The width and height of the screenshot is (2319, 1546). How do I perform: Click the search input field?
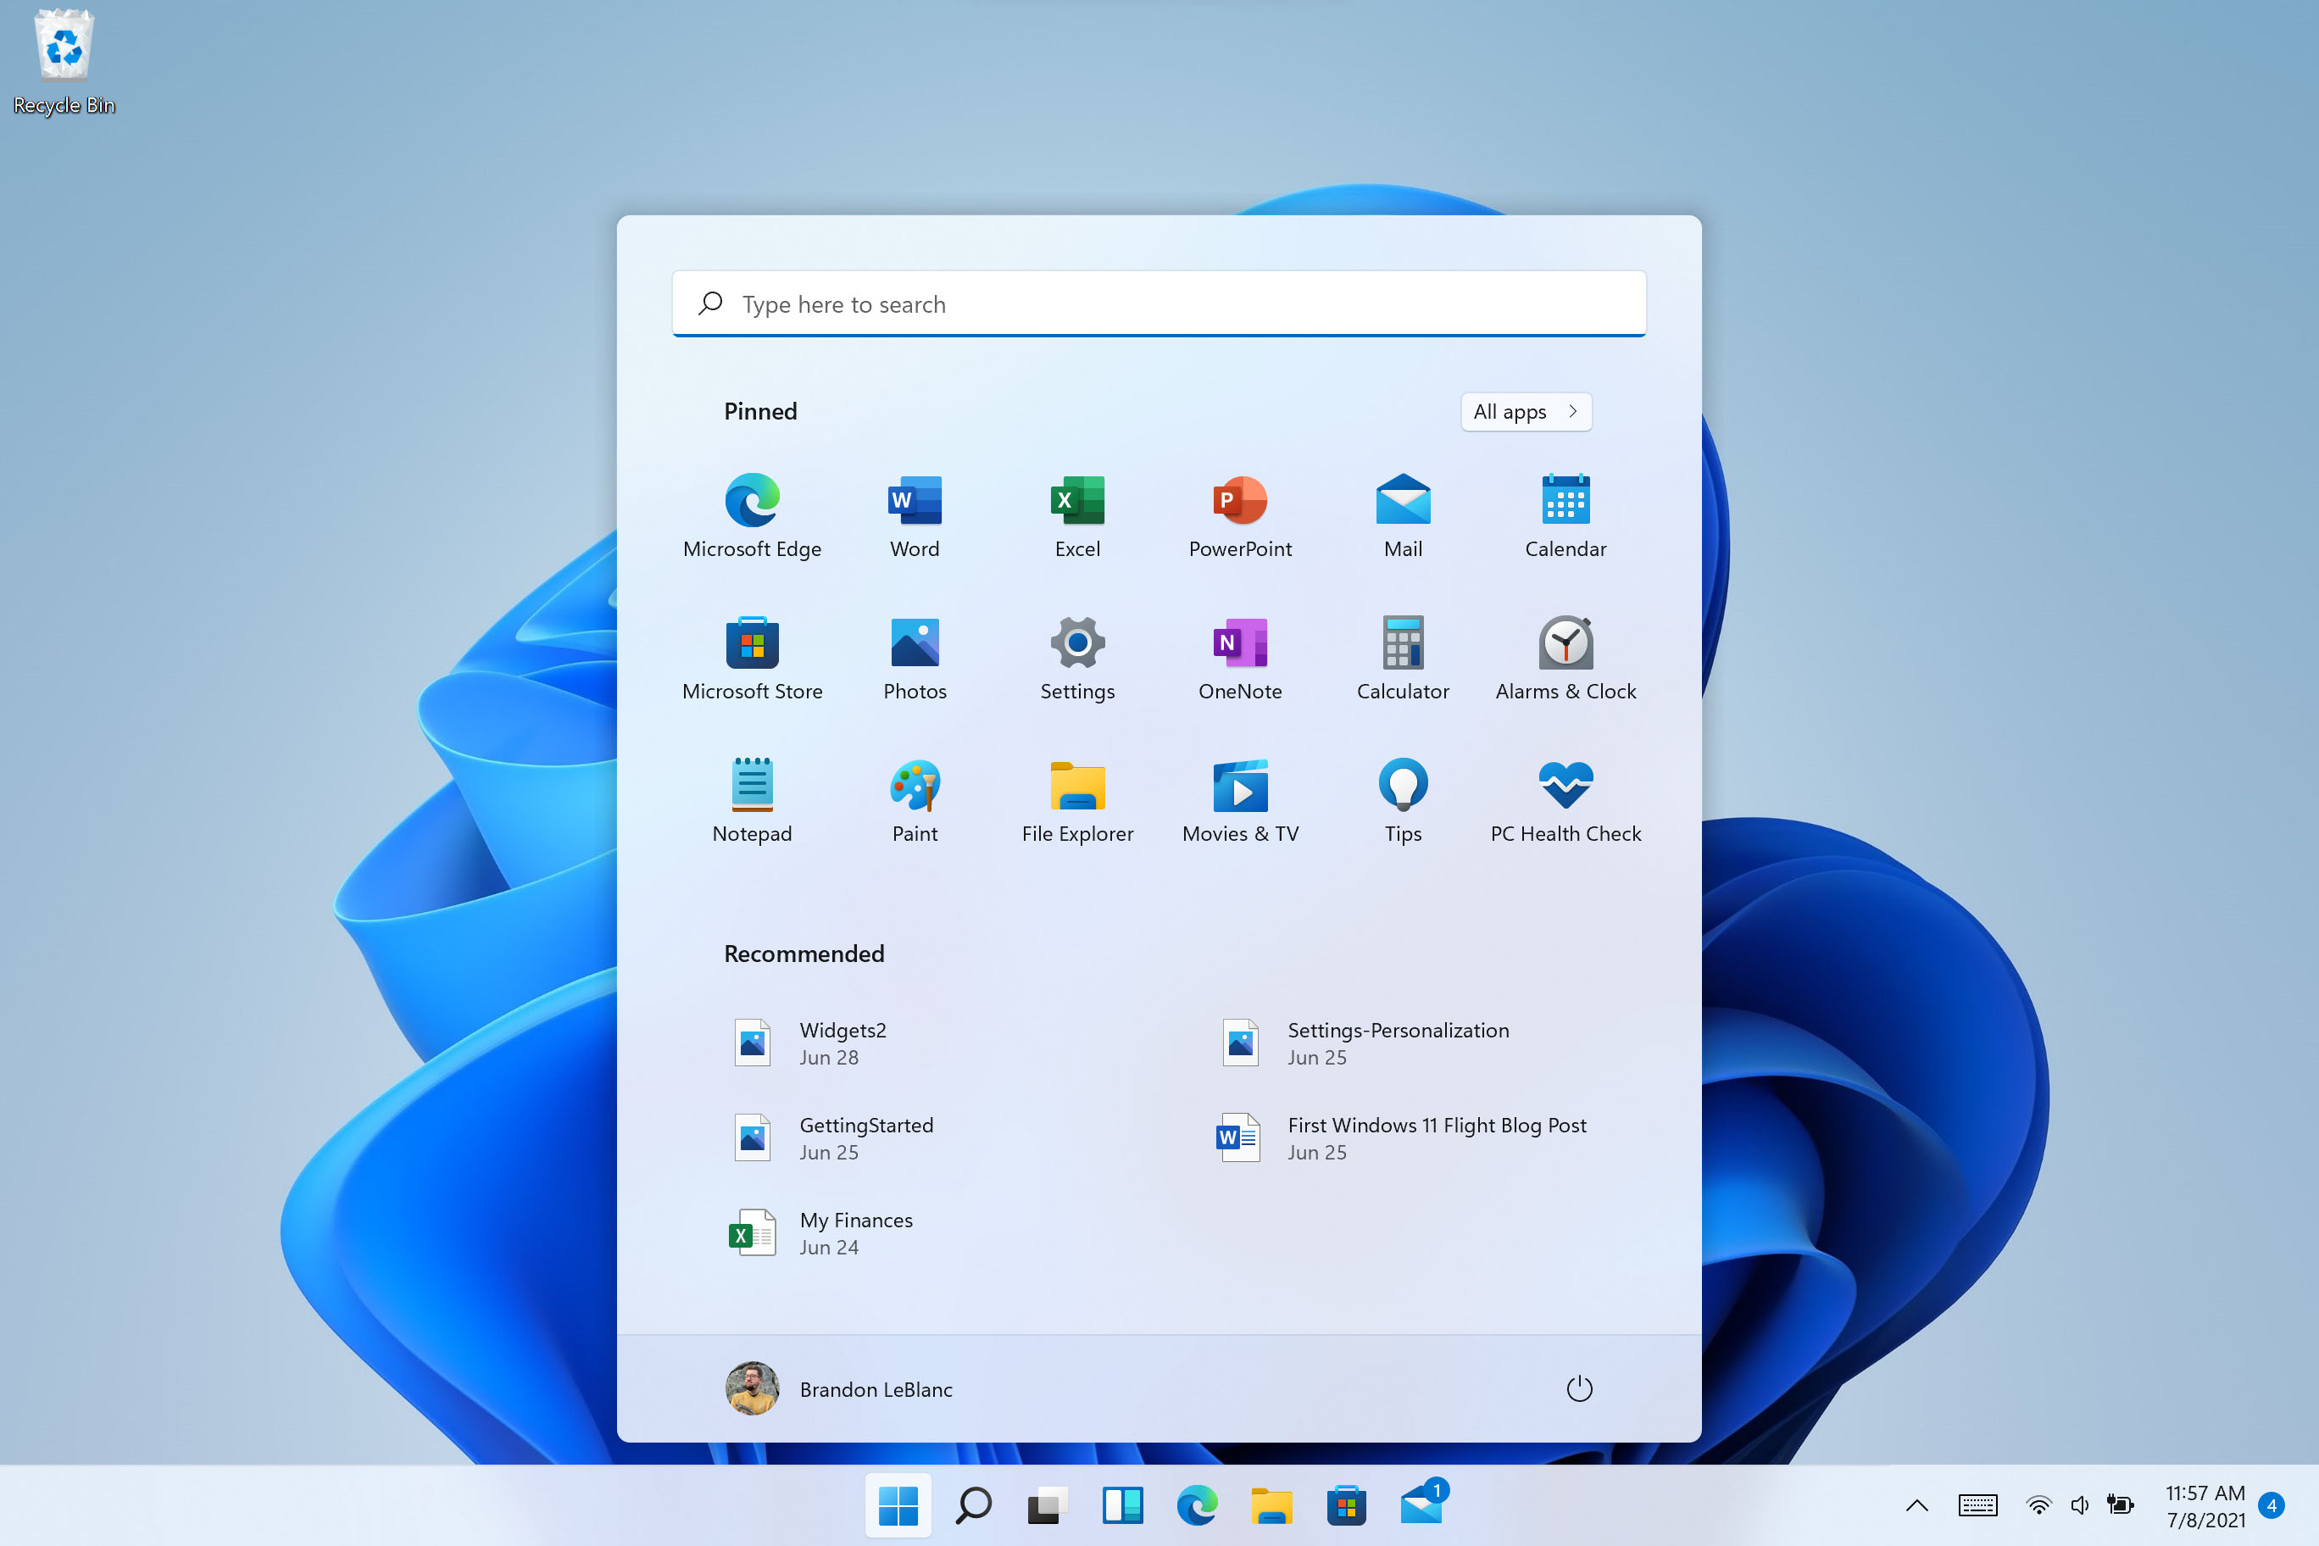1159,303
